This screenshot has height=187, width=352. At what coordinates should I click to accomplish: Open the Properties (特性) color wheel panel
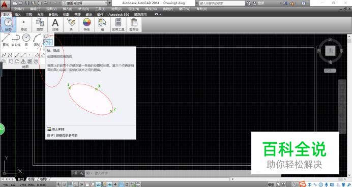coord(86,24)
